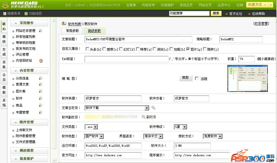The width and height of the screenshot is (277, 163).
Task: Switch to the 常规参数 tab
Action: (x=72, y=31)
